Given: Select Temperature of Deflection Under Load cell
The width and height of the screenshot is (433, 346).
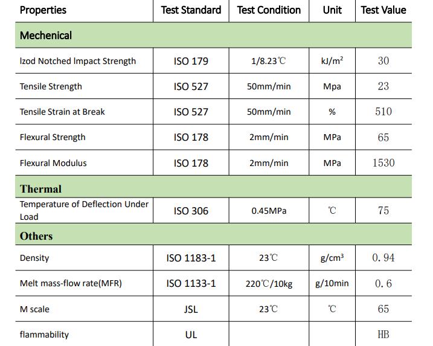Looking at the screenshot, I should point(84,210).
